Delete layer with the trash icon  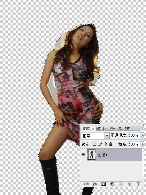click(138, 184)
